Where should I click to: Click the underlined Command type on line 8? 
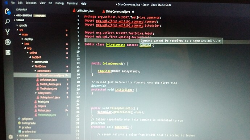pos(145,45)
